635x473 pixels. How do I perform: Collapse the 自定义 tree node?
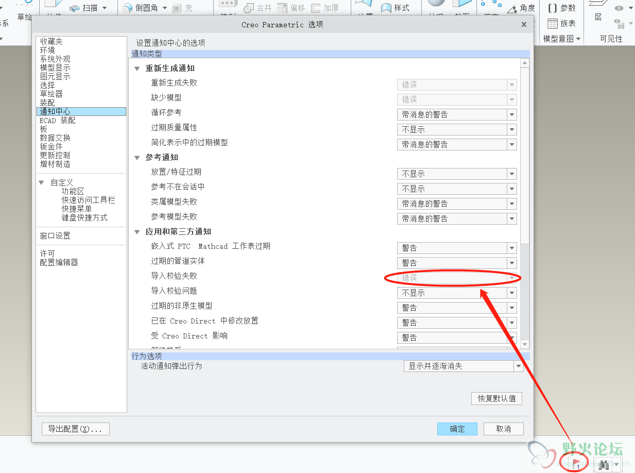click(41, 182)
